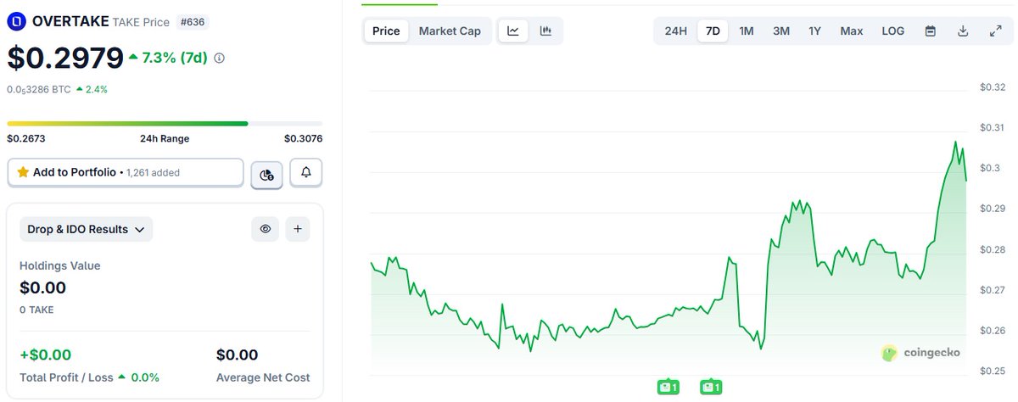Click the star Add to Portfolio button
The height and width of the screenshot is (402, 1018).
coord(126,172)
